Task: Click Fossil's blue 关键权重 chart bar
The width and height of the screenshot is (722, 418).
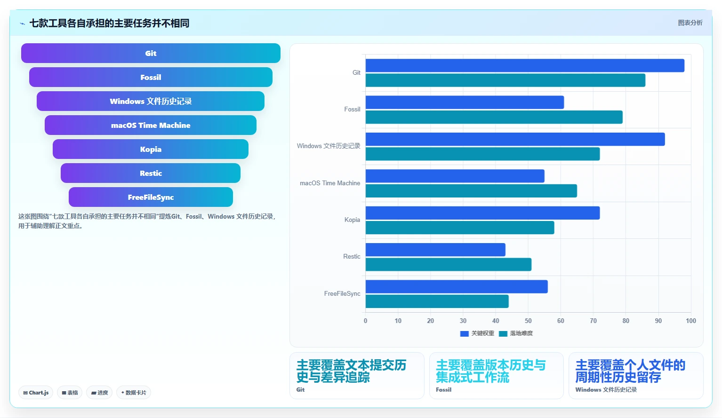Action: click(x=465, y=102)
